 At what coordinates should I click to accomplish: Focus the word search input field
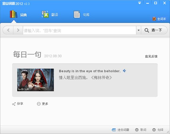coord(79,30)
